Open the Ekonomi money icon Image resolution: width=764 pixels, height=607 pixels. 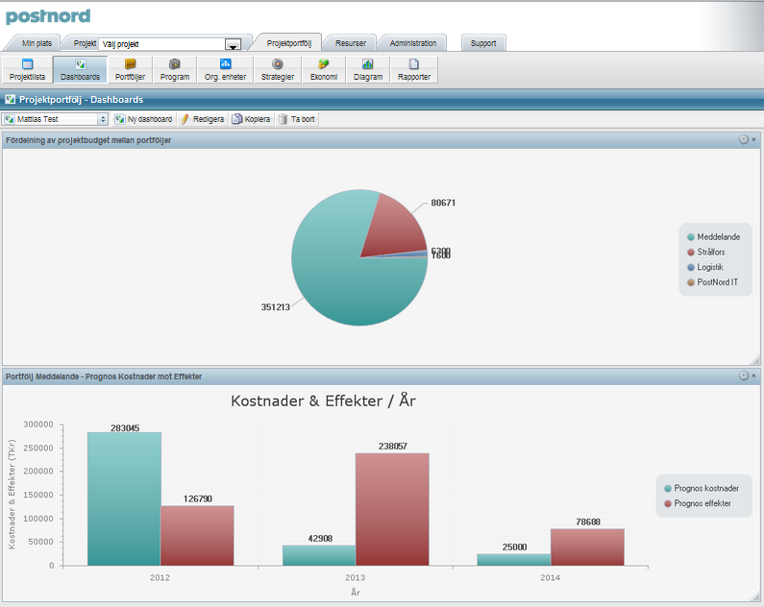pos(324,69)
